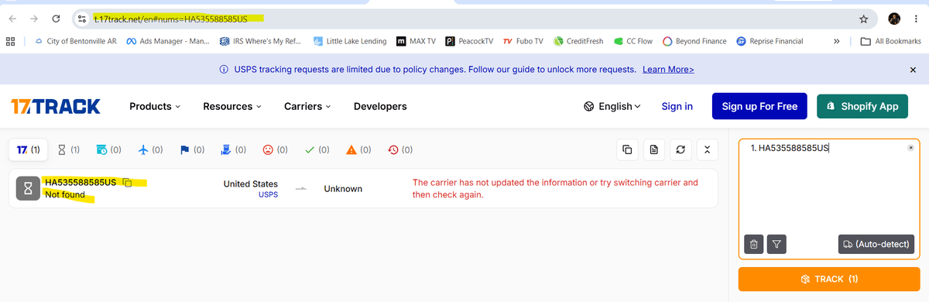Expand the Resources menu
Screen dimensions: 929x302
[232, 106]
